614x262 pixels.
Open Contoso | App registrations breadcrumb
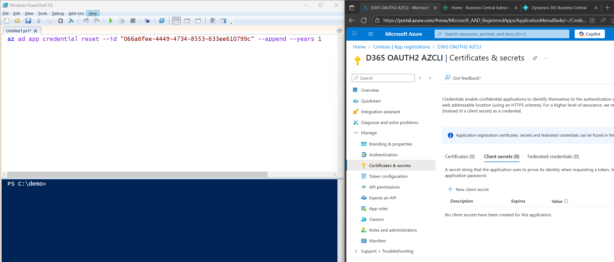click(x=402, y=47)
